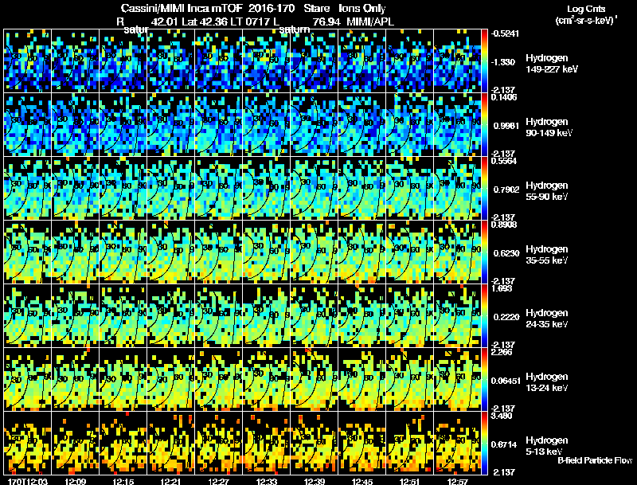Image resolution: width=637 pixels, height=485 pixels.
Task: Select the 12:09 panel in the 5-13 keV row
Action: 75,444
